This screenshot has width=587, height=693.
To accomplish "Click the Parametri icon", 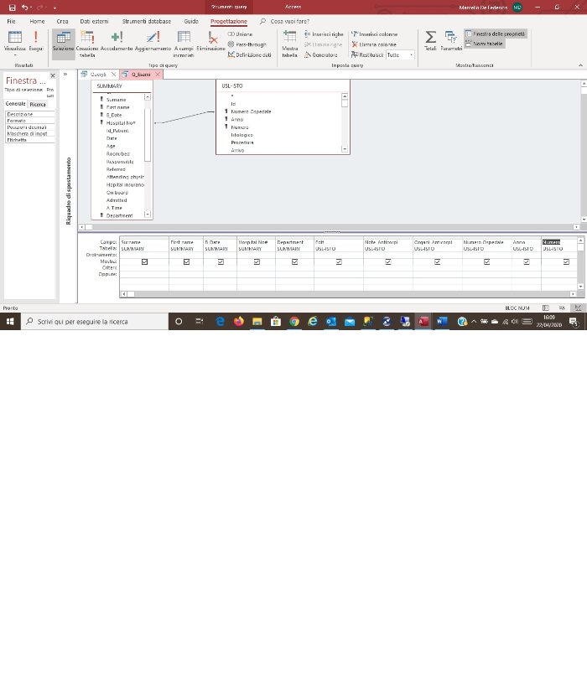I will tap(451, 40).
